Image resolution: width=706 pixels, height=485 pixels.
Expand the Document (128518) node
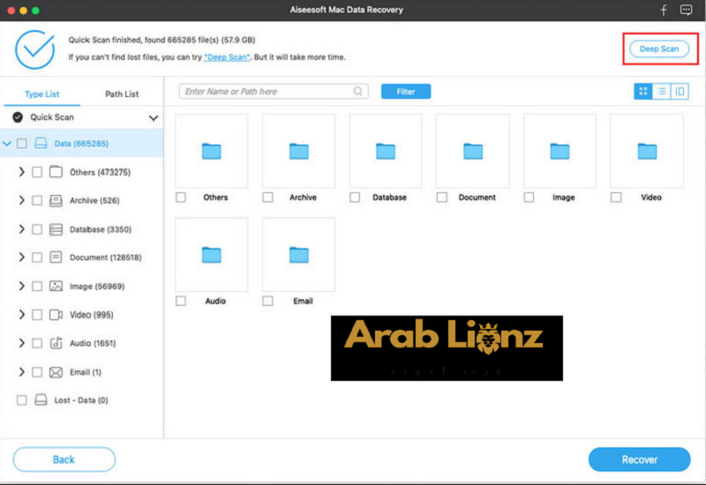pyautogui.click(x=21, y=257)
